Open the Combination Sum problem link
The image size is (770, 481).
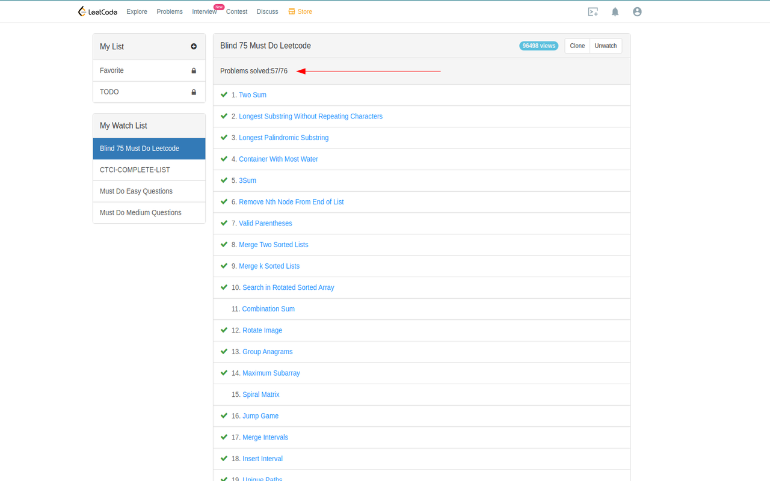coord(268,308)
